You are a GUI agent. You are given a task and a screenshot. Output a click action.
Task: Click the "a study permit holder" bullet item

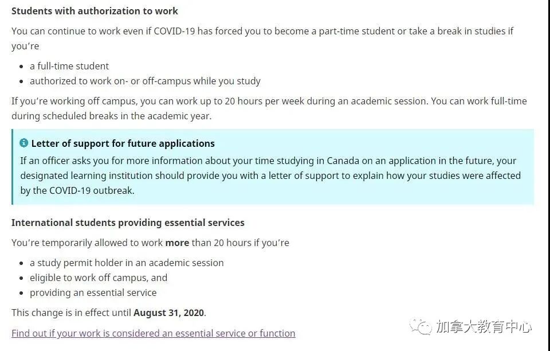tap(127, 263)
